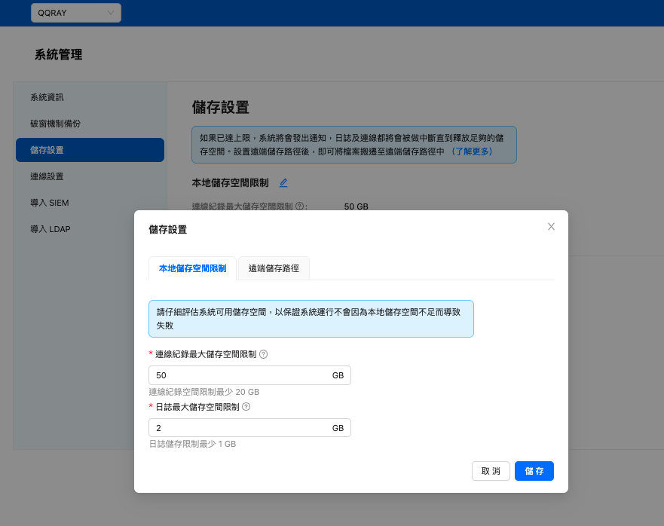The height and width of the screenshot is (526, 664).
Task: Select 破窗機制備份 in the sidebar
Action: (55, 124)
